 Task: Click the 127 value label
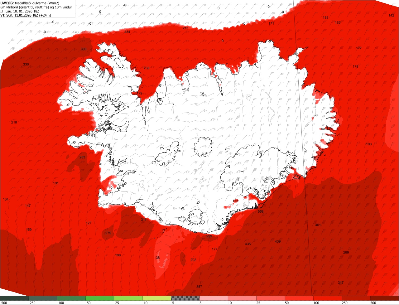[89, 223]
